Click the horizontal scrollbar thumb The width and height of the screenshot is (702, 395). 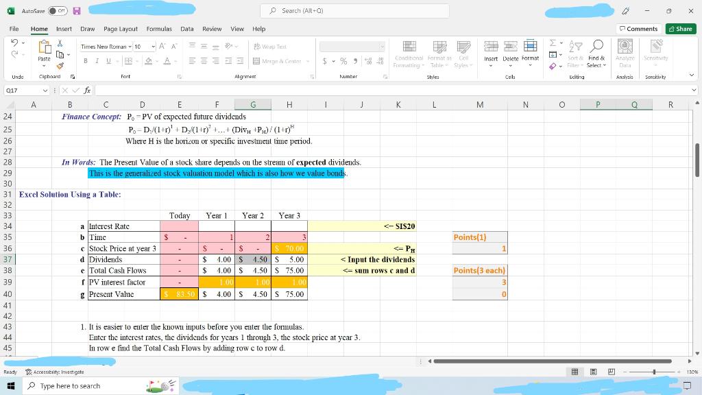pyautogui.click(x=553, y=361)
